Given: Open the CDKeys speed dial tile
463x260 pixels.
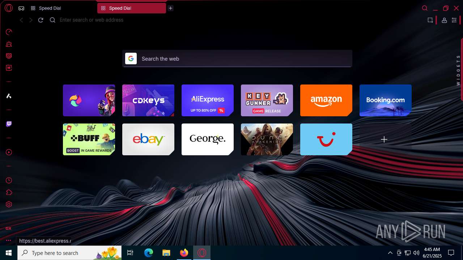Looking at the screenshot, I should coord(148,100).
